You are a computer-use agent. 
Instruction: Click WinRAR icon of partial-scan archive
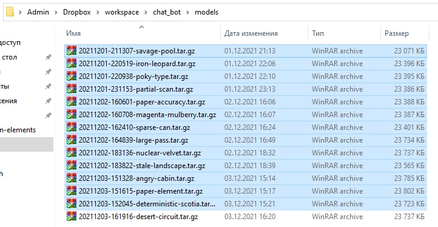point(72,89)
